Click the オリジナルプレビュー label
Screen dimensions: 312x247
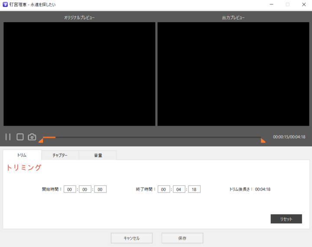79,17
